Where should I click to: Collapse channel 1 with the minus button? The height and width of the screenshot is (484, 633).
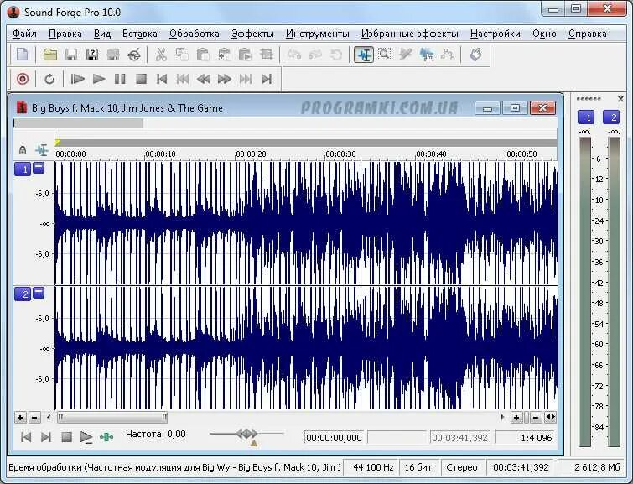pos(39,167)
